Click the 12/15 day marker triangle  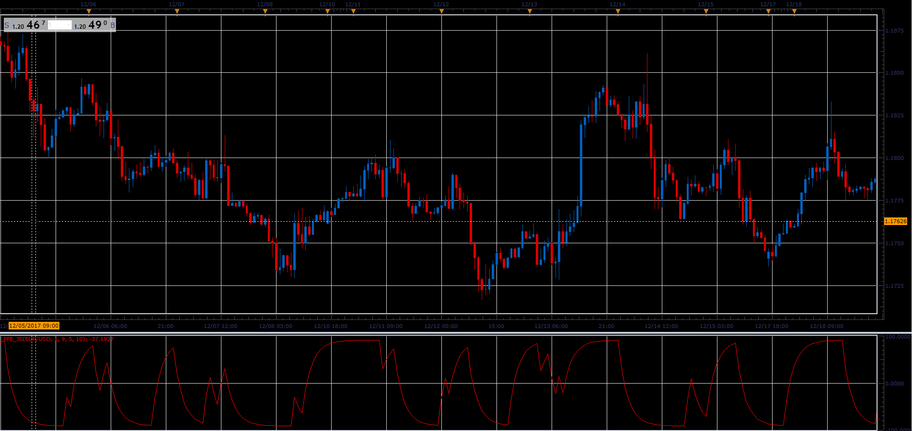pyautogui.click(x=706, y=12)
